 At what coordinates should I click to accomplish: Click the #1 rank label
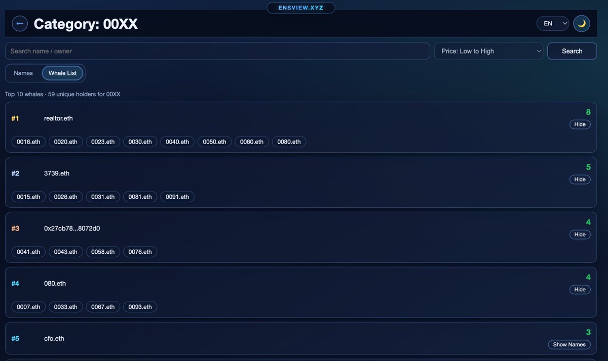coord(15,118)
